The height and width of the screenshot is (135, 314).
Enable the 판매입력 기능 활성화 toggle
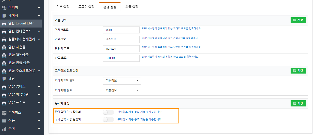click(108, 112)
